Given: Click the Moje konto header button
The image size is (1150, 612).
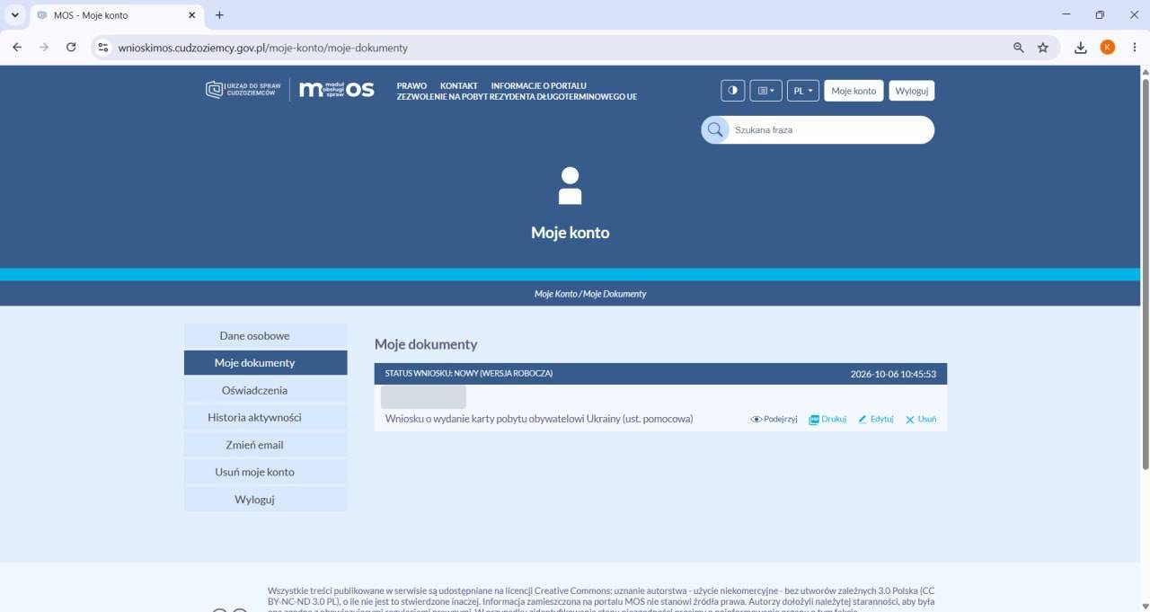Looking at the screenshot, I should 854,91.
